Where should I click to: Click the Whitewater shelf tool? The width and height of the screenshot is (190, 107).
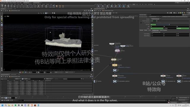pos(128,6)
